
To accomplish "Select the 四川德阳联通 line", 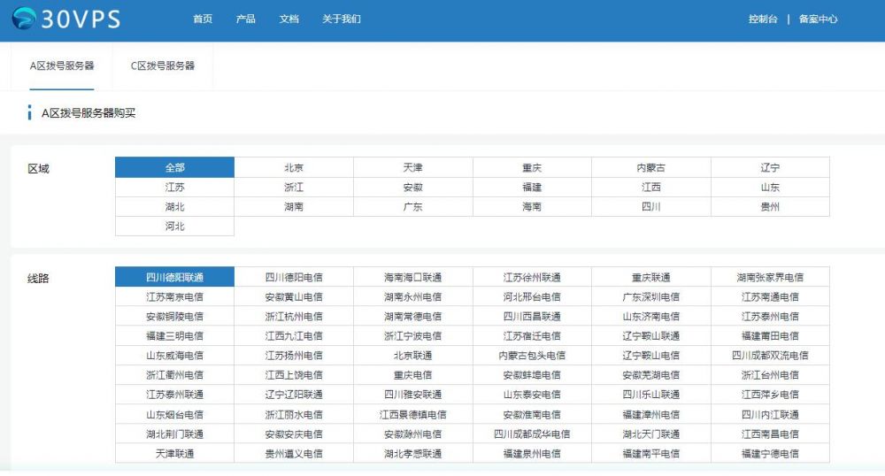I will tap(174, 277).
